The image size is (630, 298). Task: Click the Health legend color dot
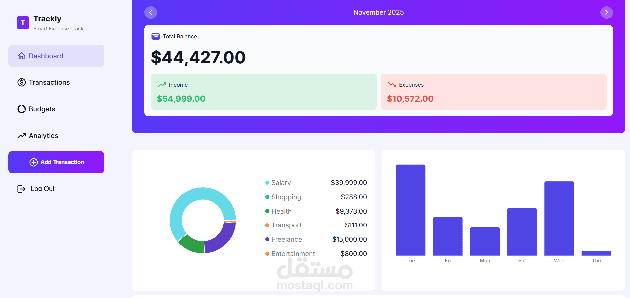pyautogui.click(x=267, y=211)
